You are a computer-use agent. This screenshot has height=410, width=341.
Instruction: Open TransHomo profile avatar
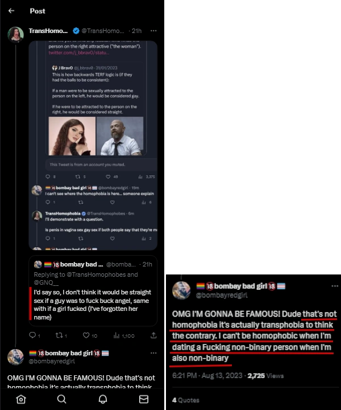(x=15, y=34)
